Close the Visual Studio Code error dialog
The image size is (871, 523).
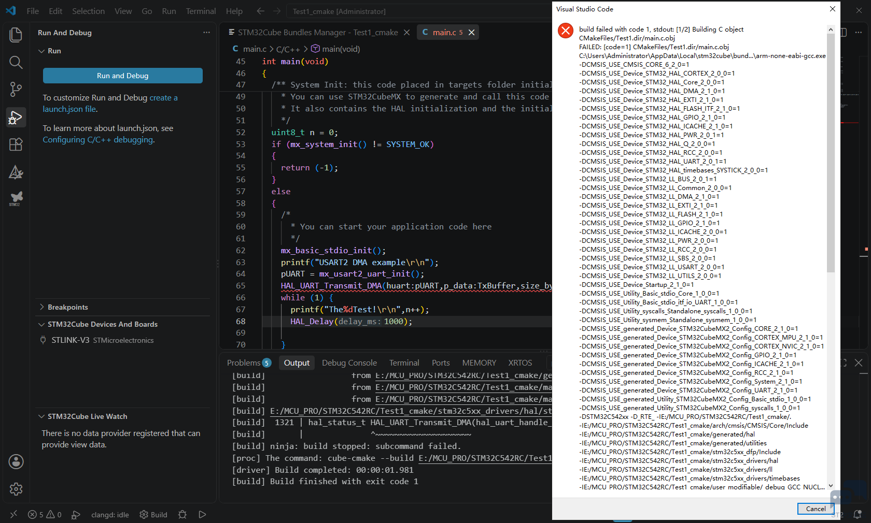pos(833,9)
